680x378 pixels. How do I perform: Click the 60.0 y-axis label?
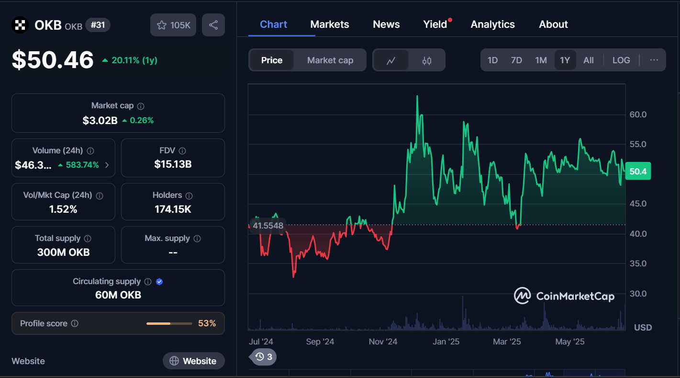coord(638,115)
